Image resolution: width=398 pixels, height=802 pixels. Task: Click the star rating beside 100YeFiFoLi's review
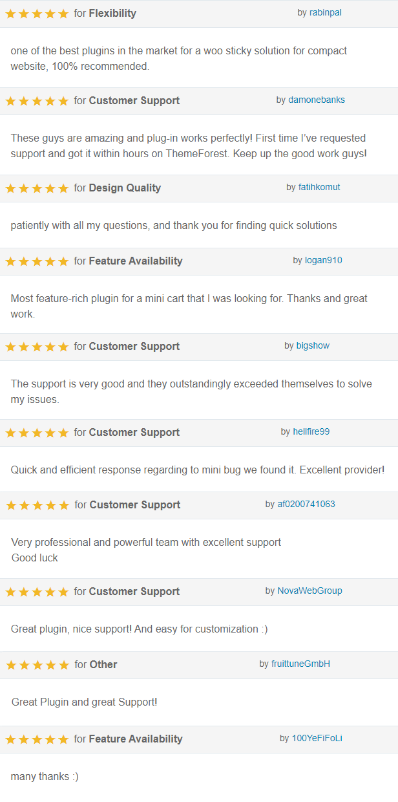coord(37,739)
